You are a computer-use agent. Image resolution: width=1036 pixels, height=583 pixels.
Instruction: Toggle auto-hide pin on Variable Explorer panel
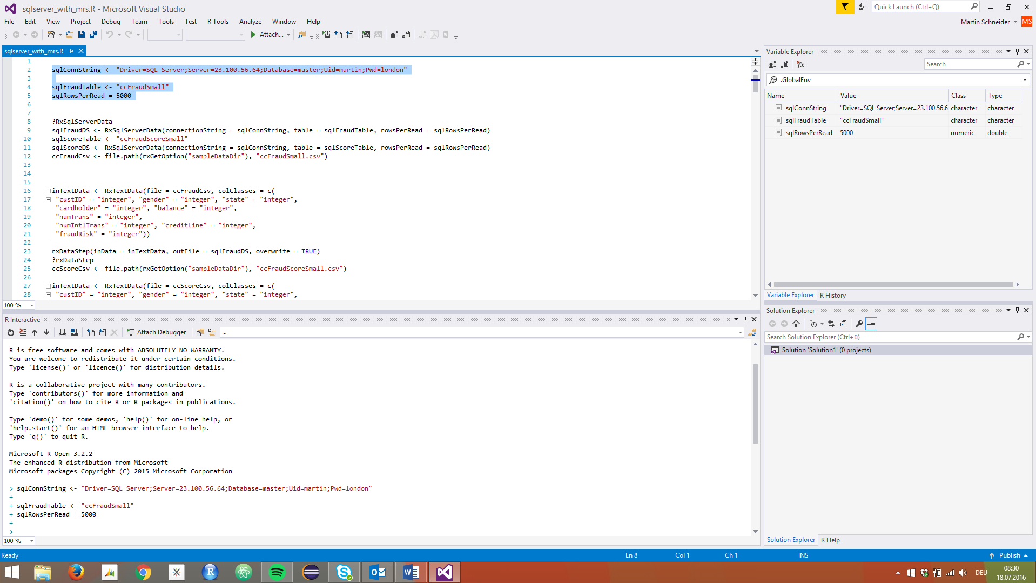pos(1018,51)
